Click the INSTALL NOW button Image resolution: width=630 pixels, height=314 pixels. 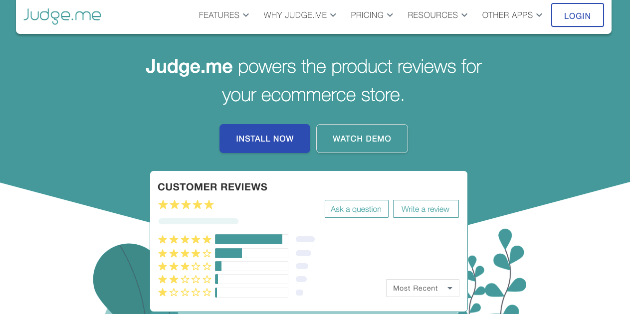265,139
